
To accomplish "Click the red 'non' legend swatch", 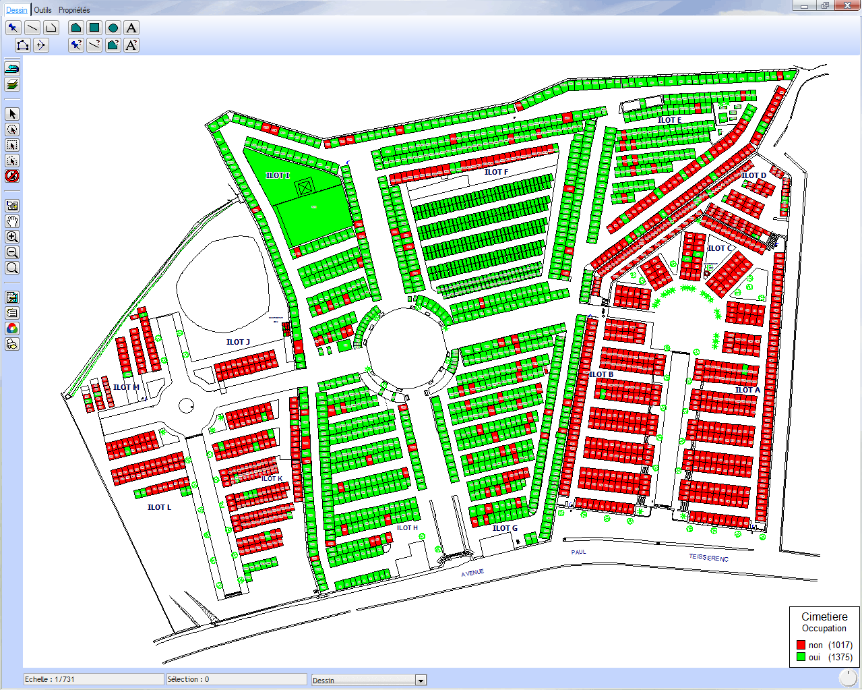I will pos(801,645).
